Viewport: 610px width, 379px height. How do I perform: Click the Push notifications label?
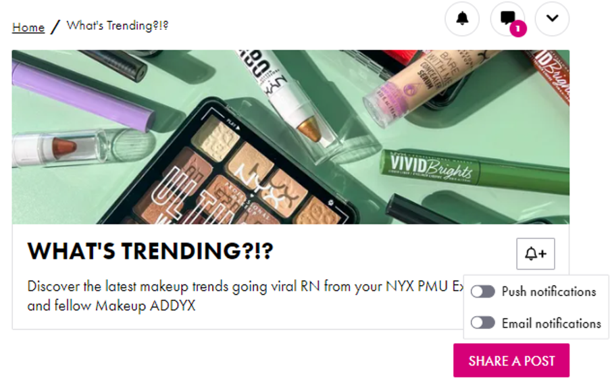[549, 291]
